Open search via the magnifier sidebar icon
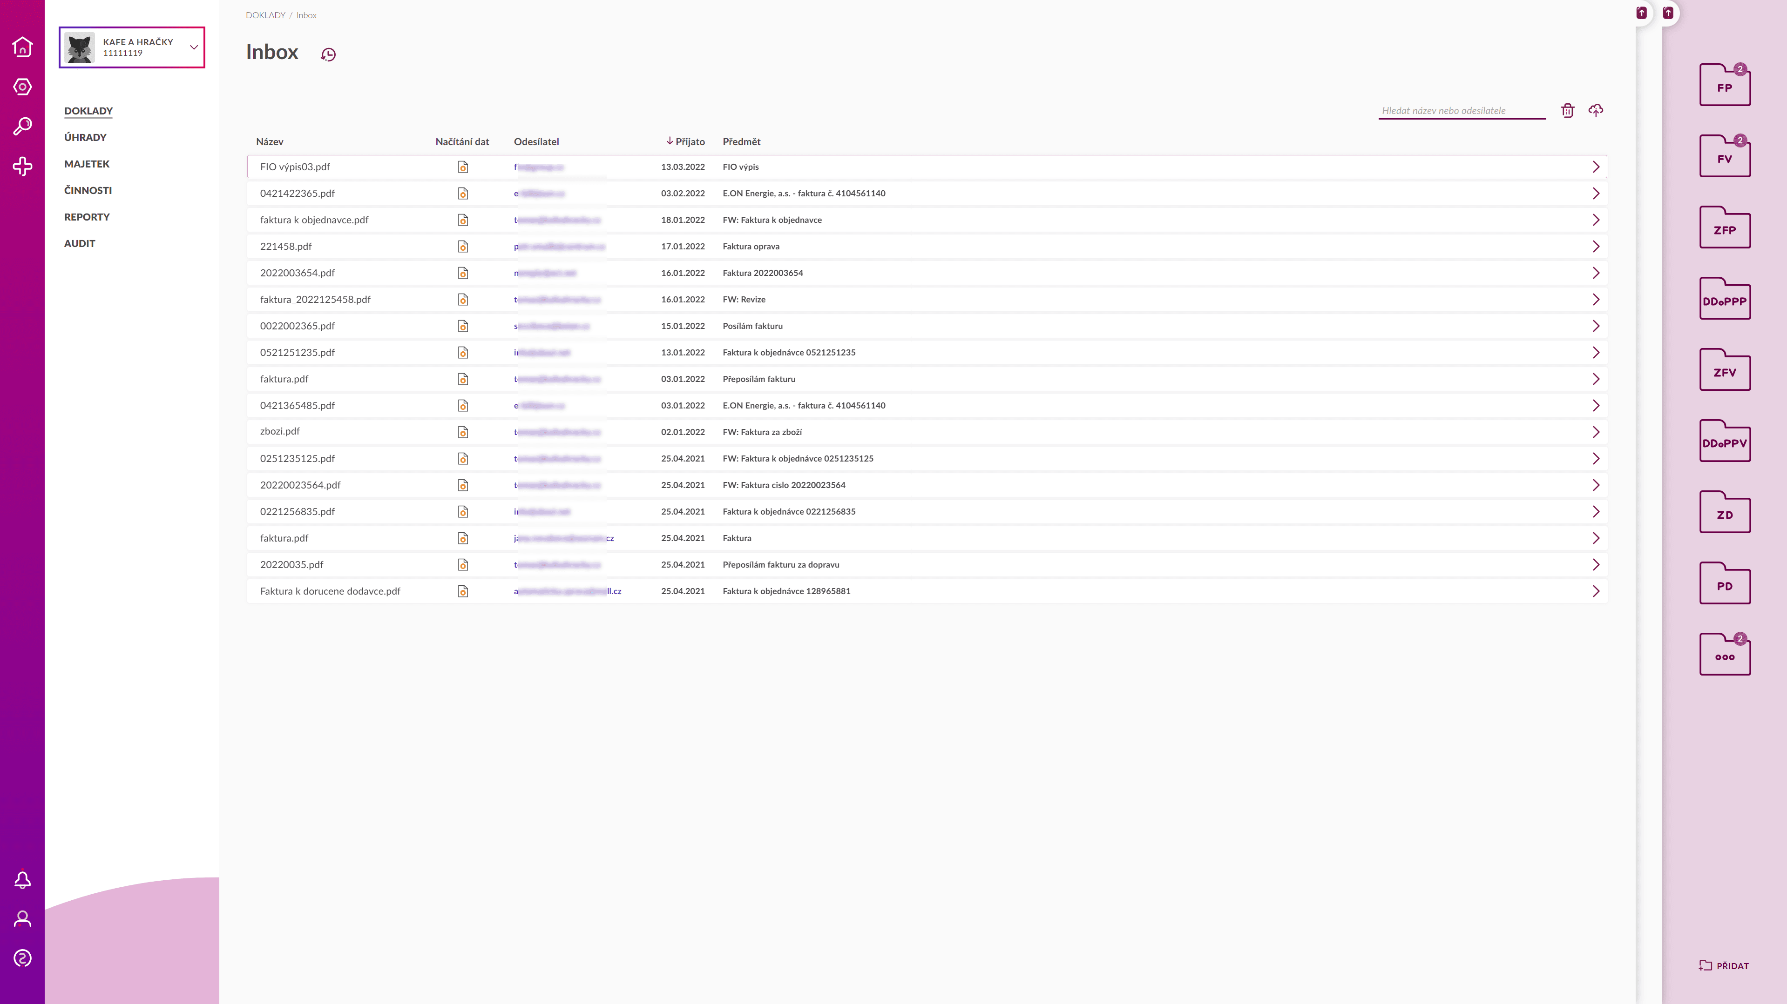Screen dimensions: 1787x1004 (x=23, y=125)
